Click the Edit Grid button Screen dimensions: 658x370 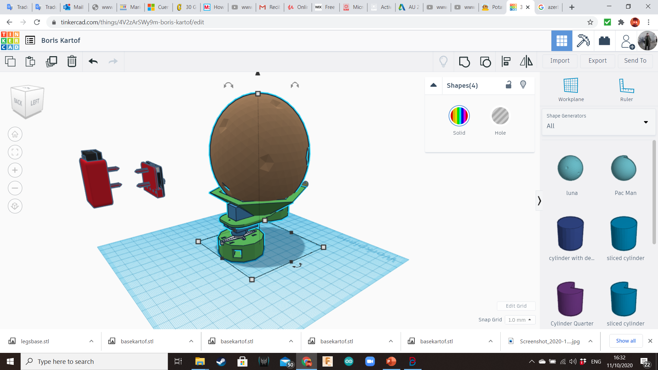(516, 306)
